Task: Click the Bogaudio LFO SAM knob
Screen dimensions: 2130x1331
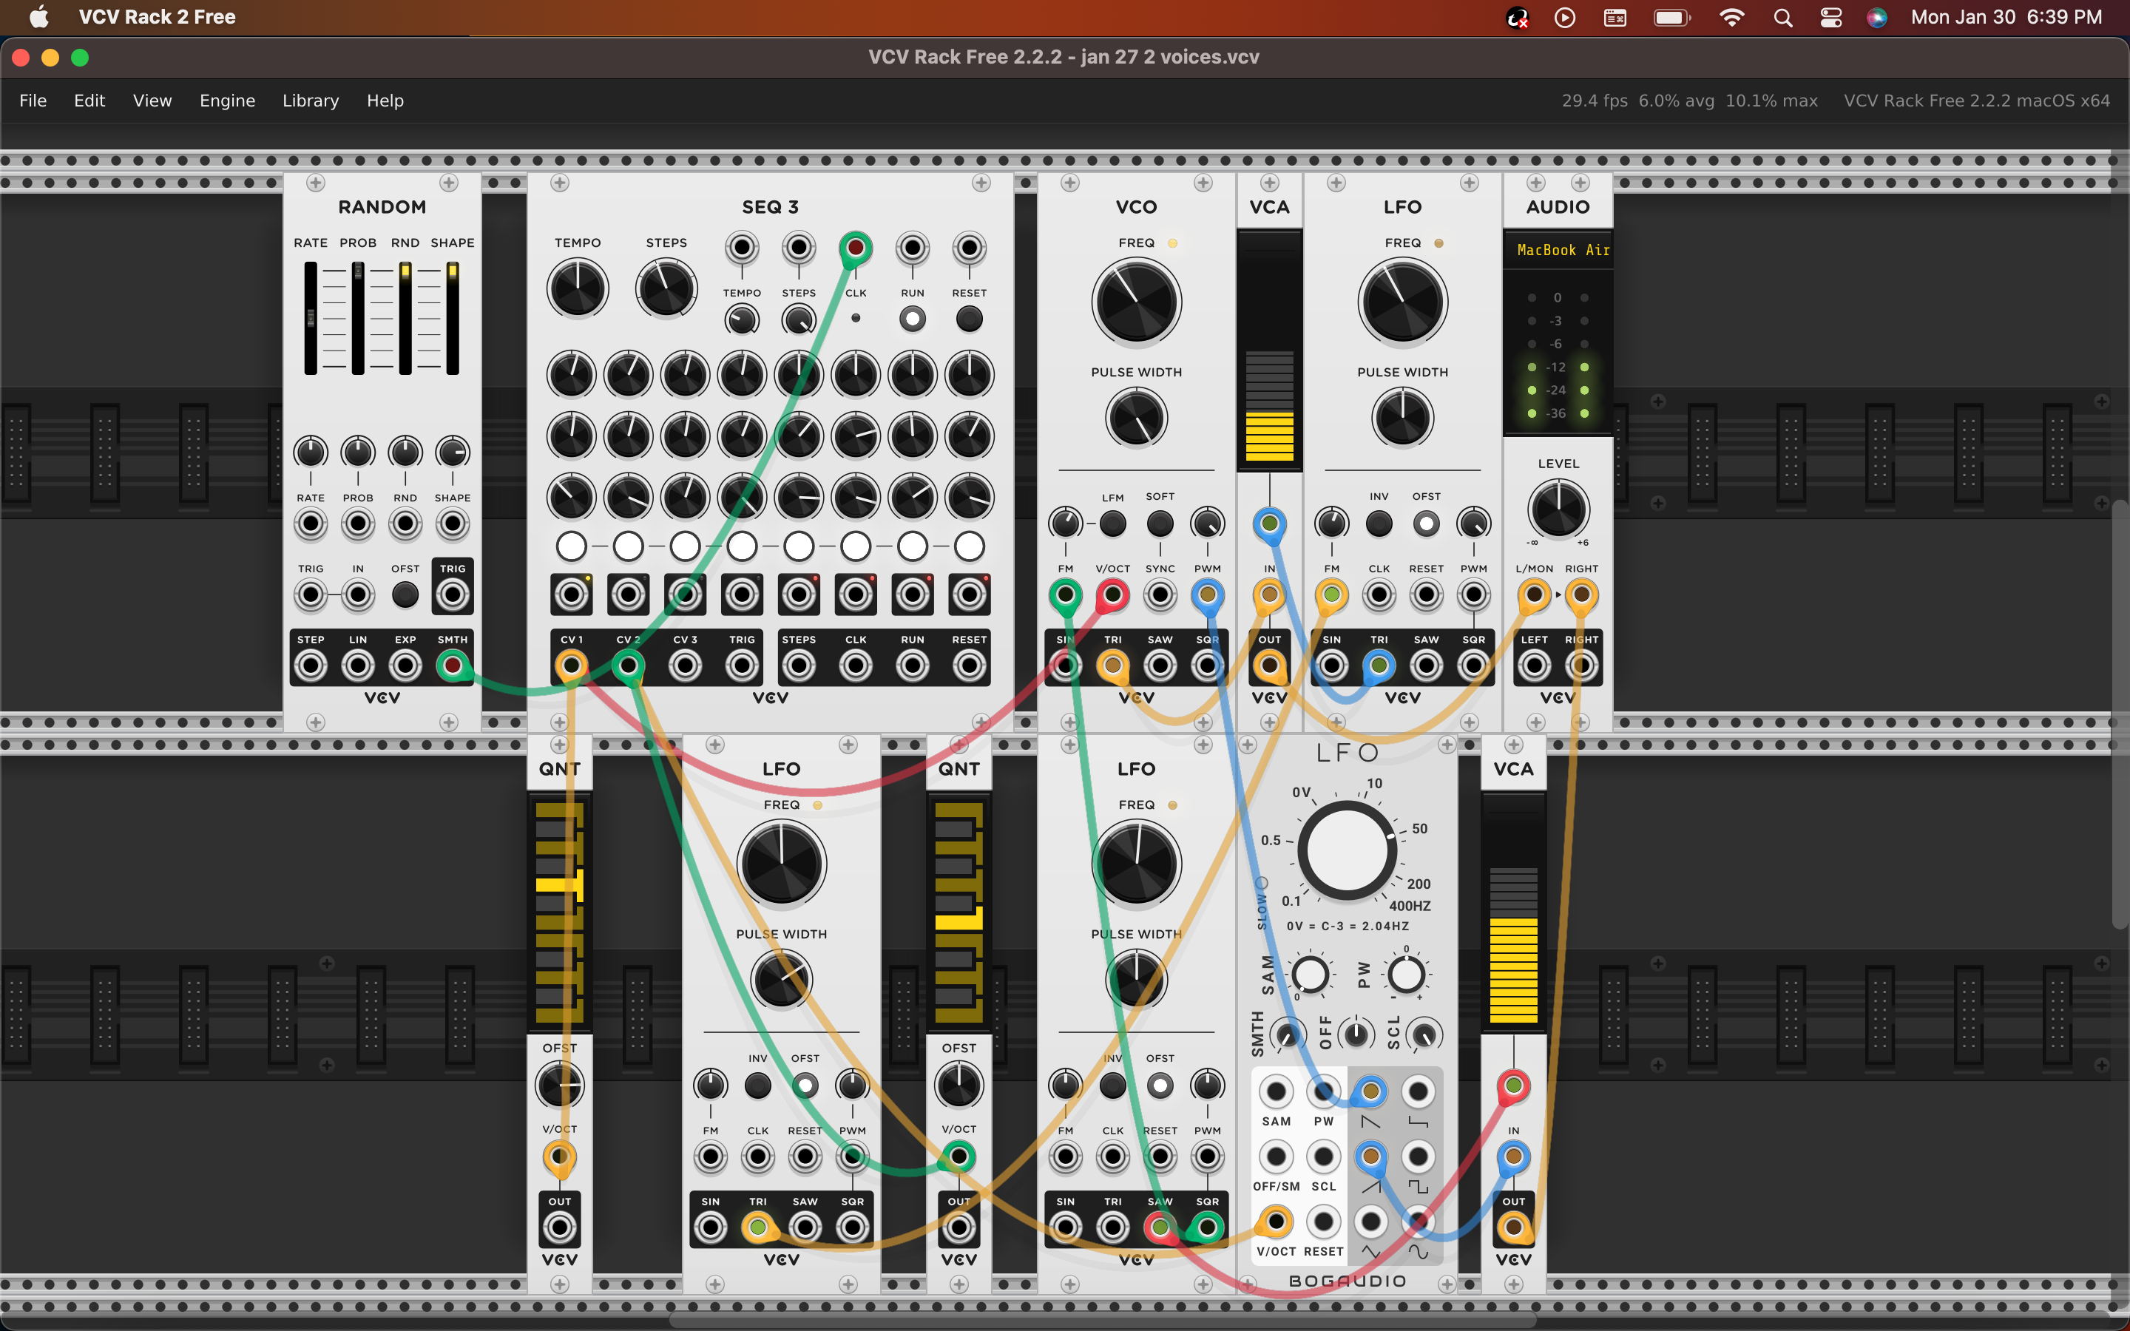Action: point(1310,975)
